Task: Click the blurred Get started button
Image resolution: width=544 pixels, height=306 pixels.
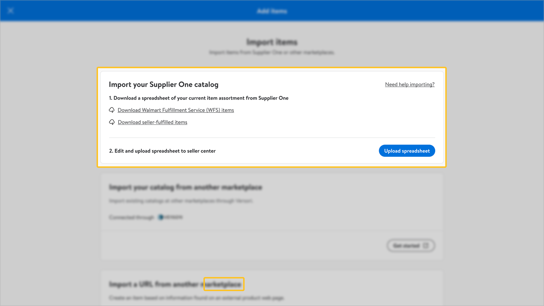Action: point(411,246)
